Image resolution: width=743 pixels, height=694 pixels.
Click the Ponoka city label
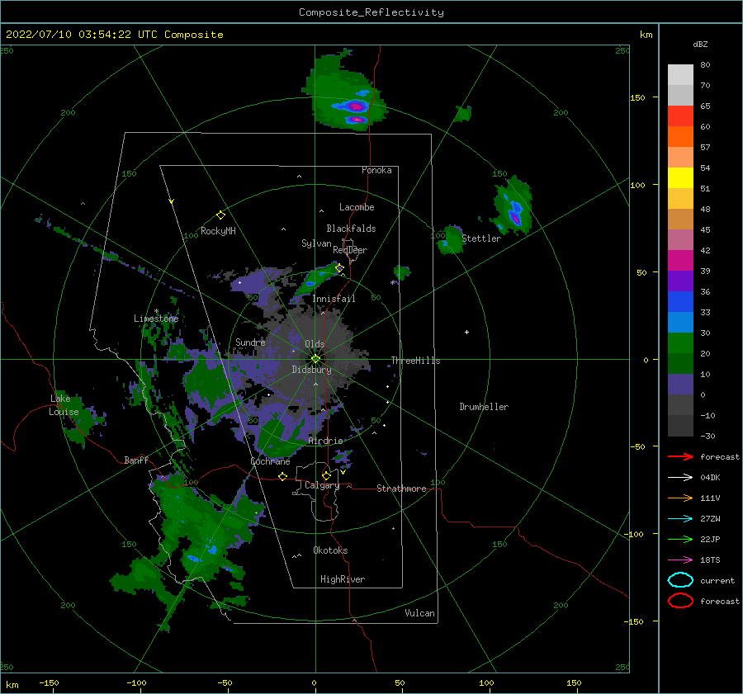click(376, 170)
